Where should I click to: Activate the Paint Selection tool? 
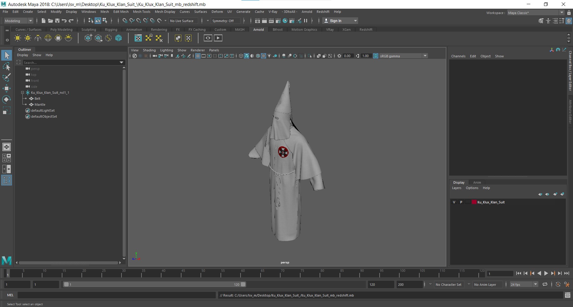7,77
